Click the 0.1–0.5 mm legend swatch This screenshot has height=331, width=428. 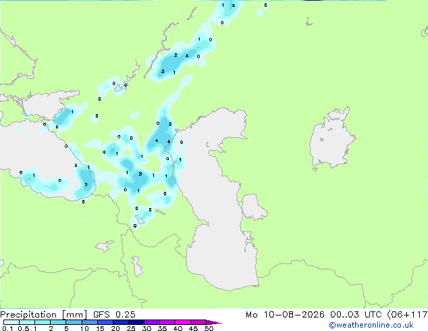coord(11,322)
